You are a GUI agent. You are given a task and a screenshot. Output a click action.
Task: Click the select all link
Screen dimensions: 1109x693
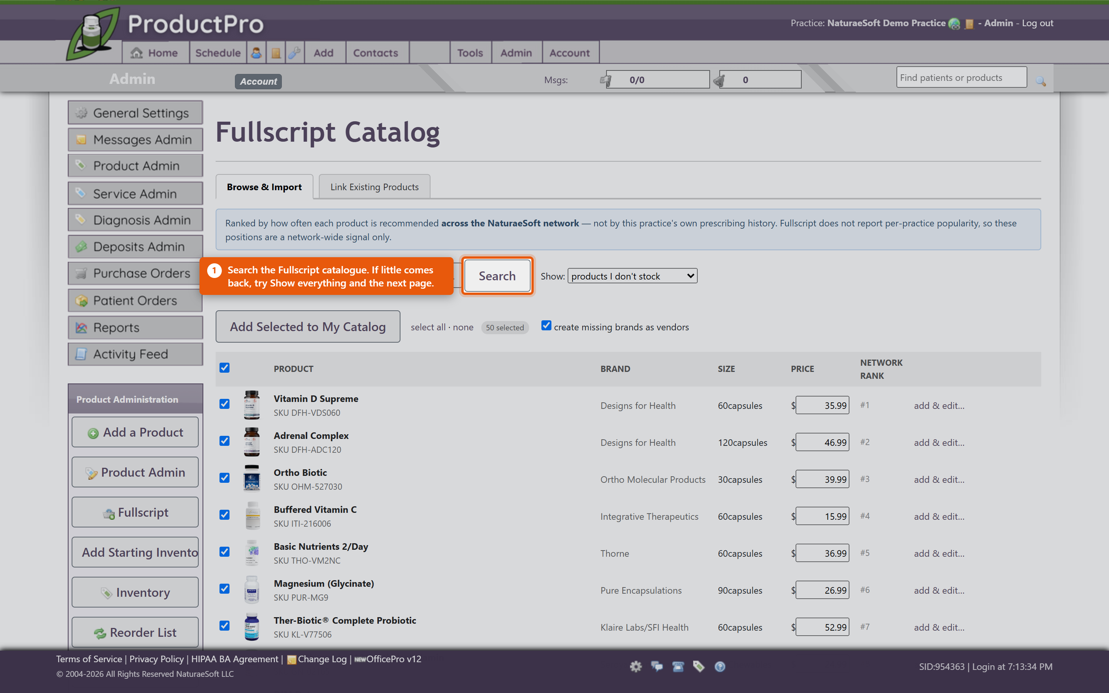[428, 327]
